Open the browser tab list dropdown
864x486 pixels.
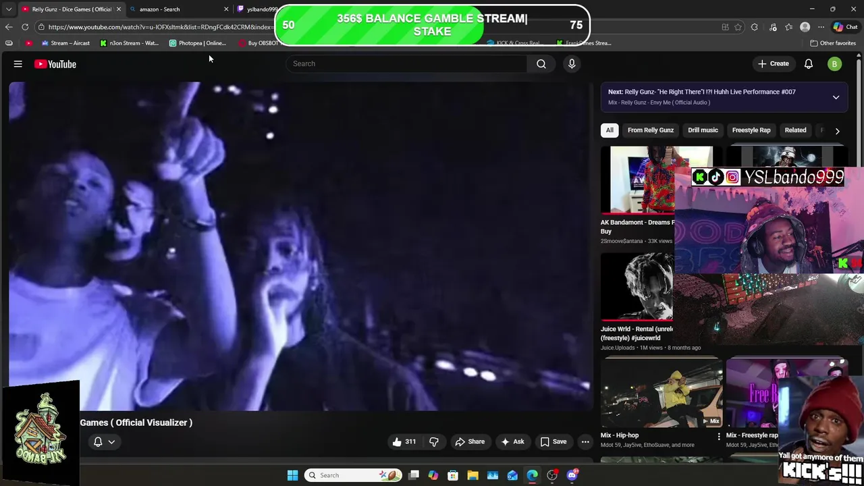click(x=9, y=9)
